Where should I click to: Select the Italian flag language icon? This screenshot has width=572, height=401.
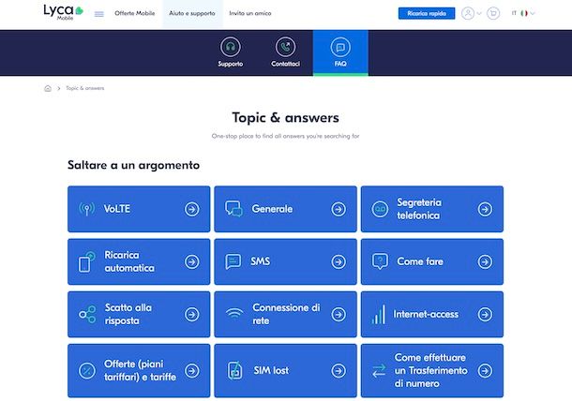tap(524, 13)
